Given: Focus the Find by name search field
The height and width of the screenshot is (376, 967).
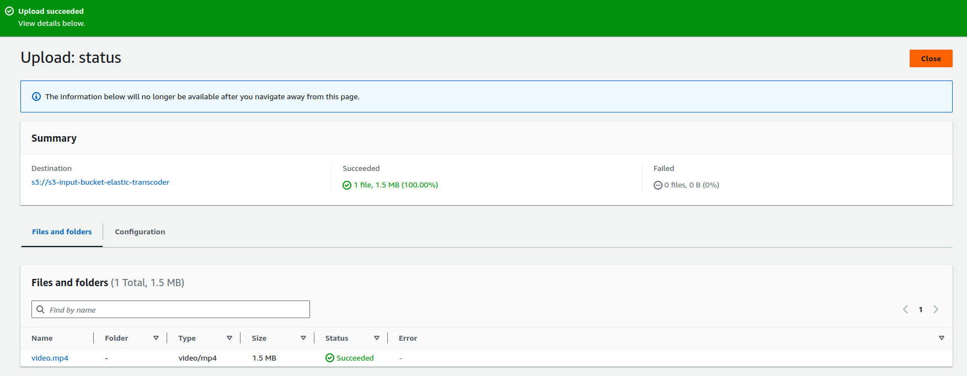Looking at the screenshot, I should [177, 309].
